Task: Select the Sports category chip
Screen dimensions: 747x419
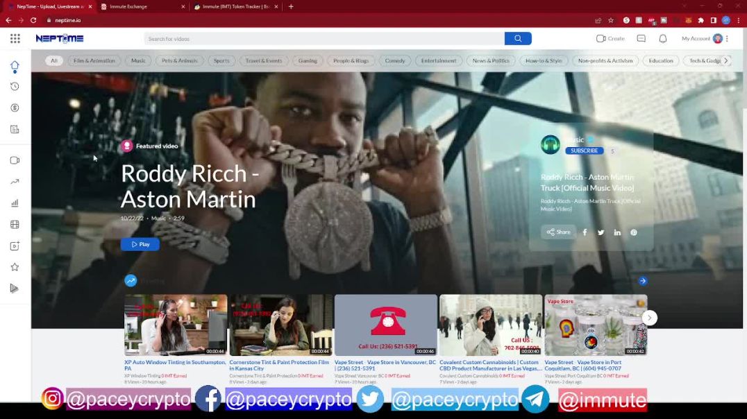Action: (221, 60)
